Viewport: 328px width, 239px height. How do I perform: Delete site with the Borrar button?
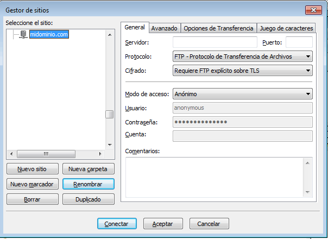coord(32,199)
